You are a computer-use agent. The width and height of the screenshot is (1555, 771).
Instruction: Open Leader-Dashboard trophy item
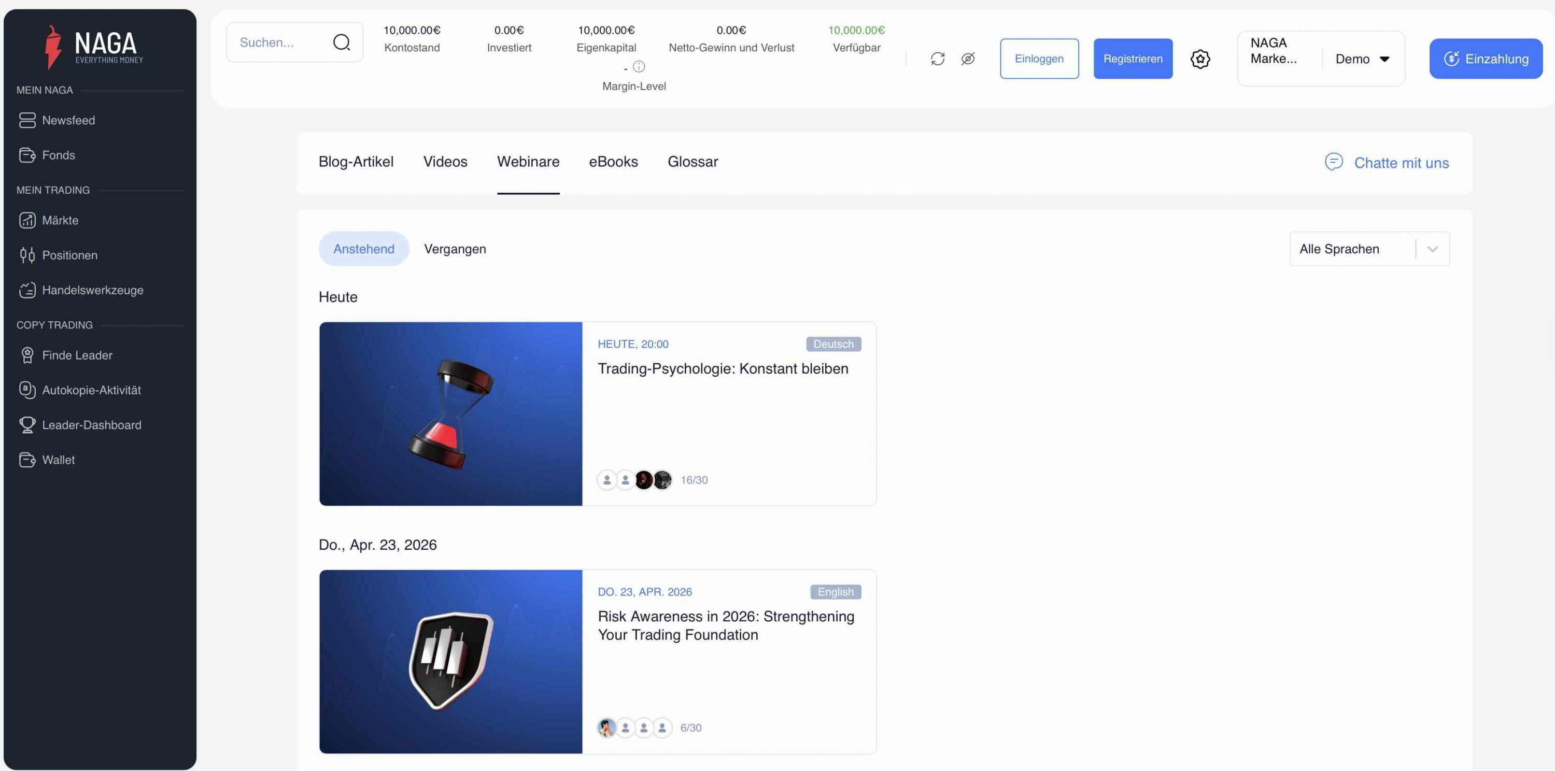pyautogui.click(x=91, y=425)
